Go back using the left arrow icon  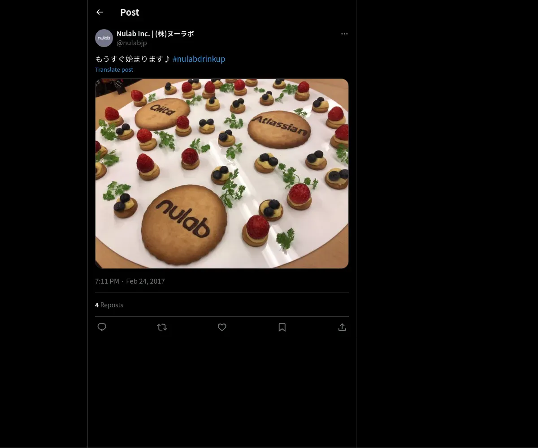coord(100,13)
